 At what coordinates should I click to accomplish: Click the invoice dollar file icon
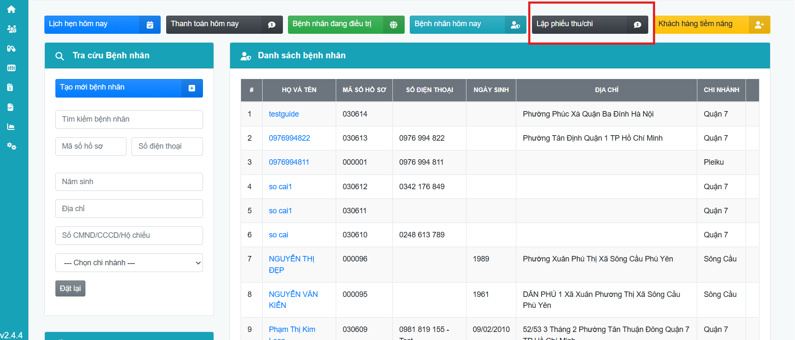click(x=11, y=87)
